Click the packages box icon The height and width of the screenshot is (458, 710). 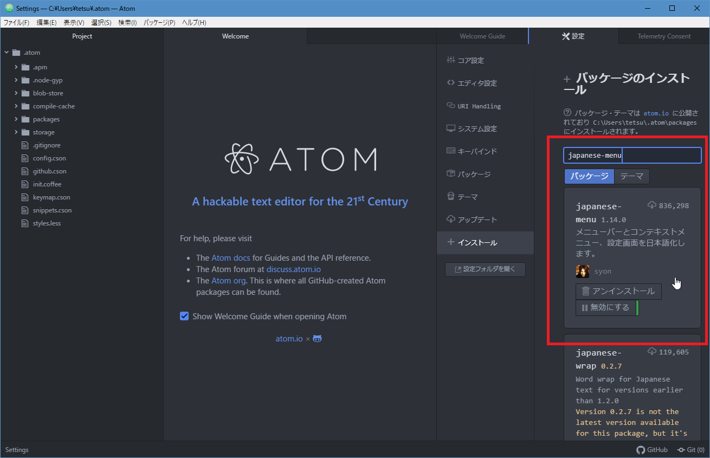450,174
